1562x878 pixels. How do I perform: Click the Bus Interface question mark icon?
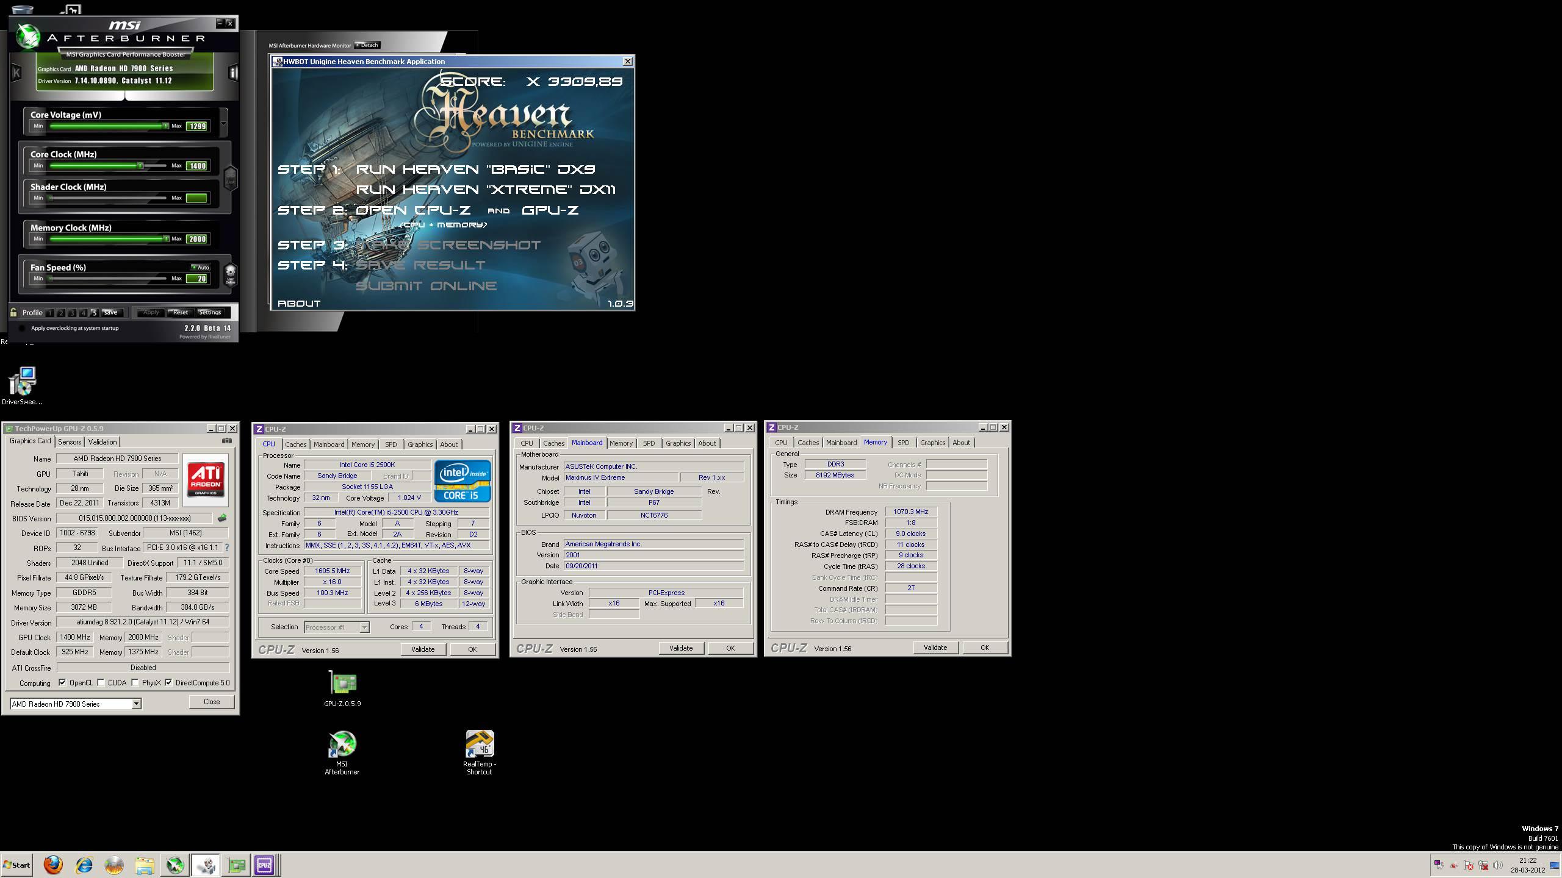tap(227, 548)
